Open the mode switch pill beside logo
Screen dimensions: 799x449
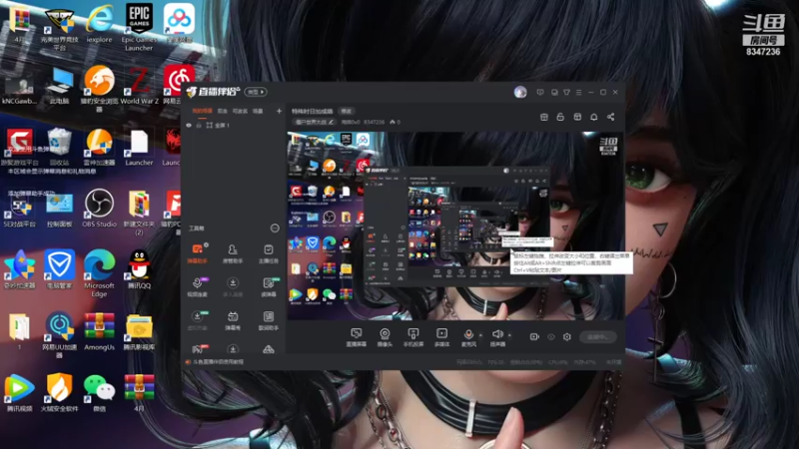[256, 92]
